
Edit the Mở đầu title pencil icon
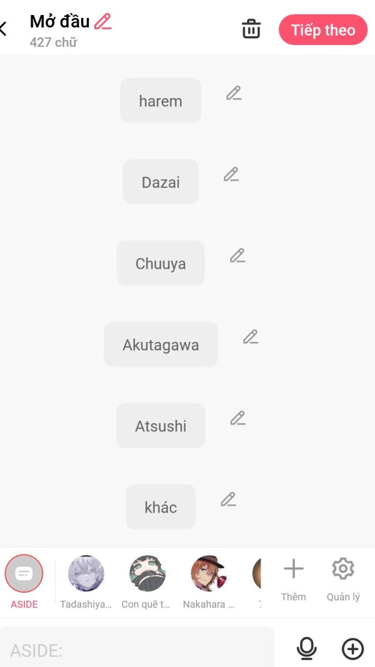[x=103, y=21]
